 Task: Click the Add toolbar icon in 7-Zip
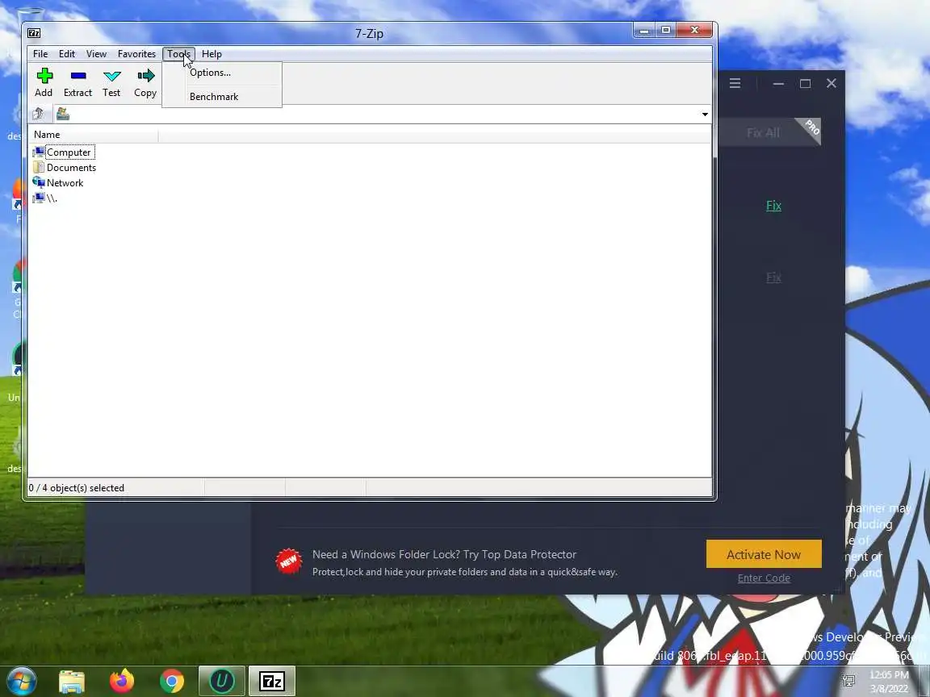point(44,82)
